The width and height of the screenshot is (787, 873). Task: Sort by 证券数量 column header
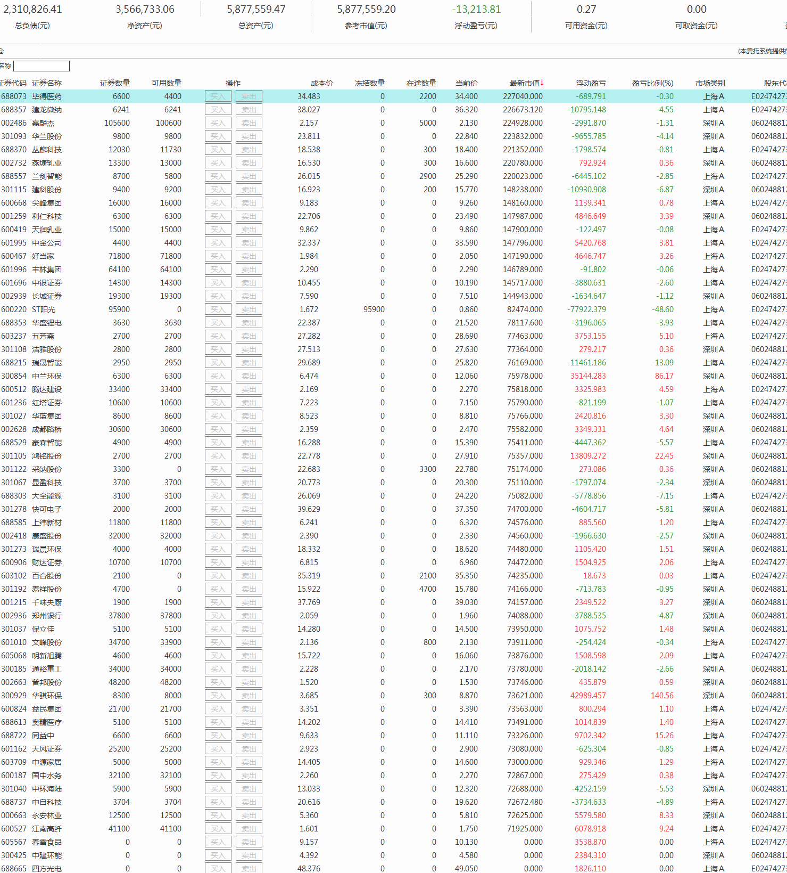(x=115, y=83)
